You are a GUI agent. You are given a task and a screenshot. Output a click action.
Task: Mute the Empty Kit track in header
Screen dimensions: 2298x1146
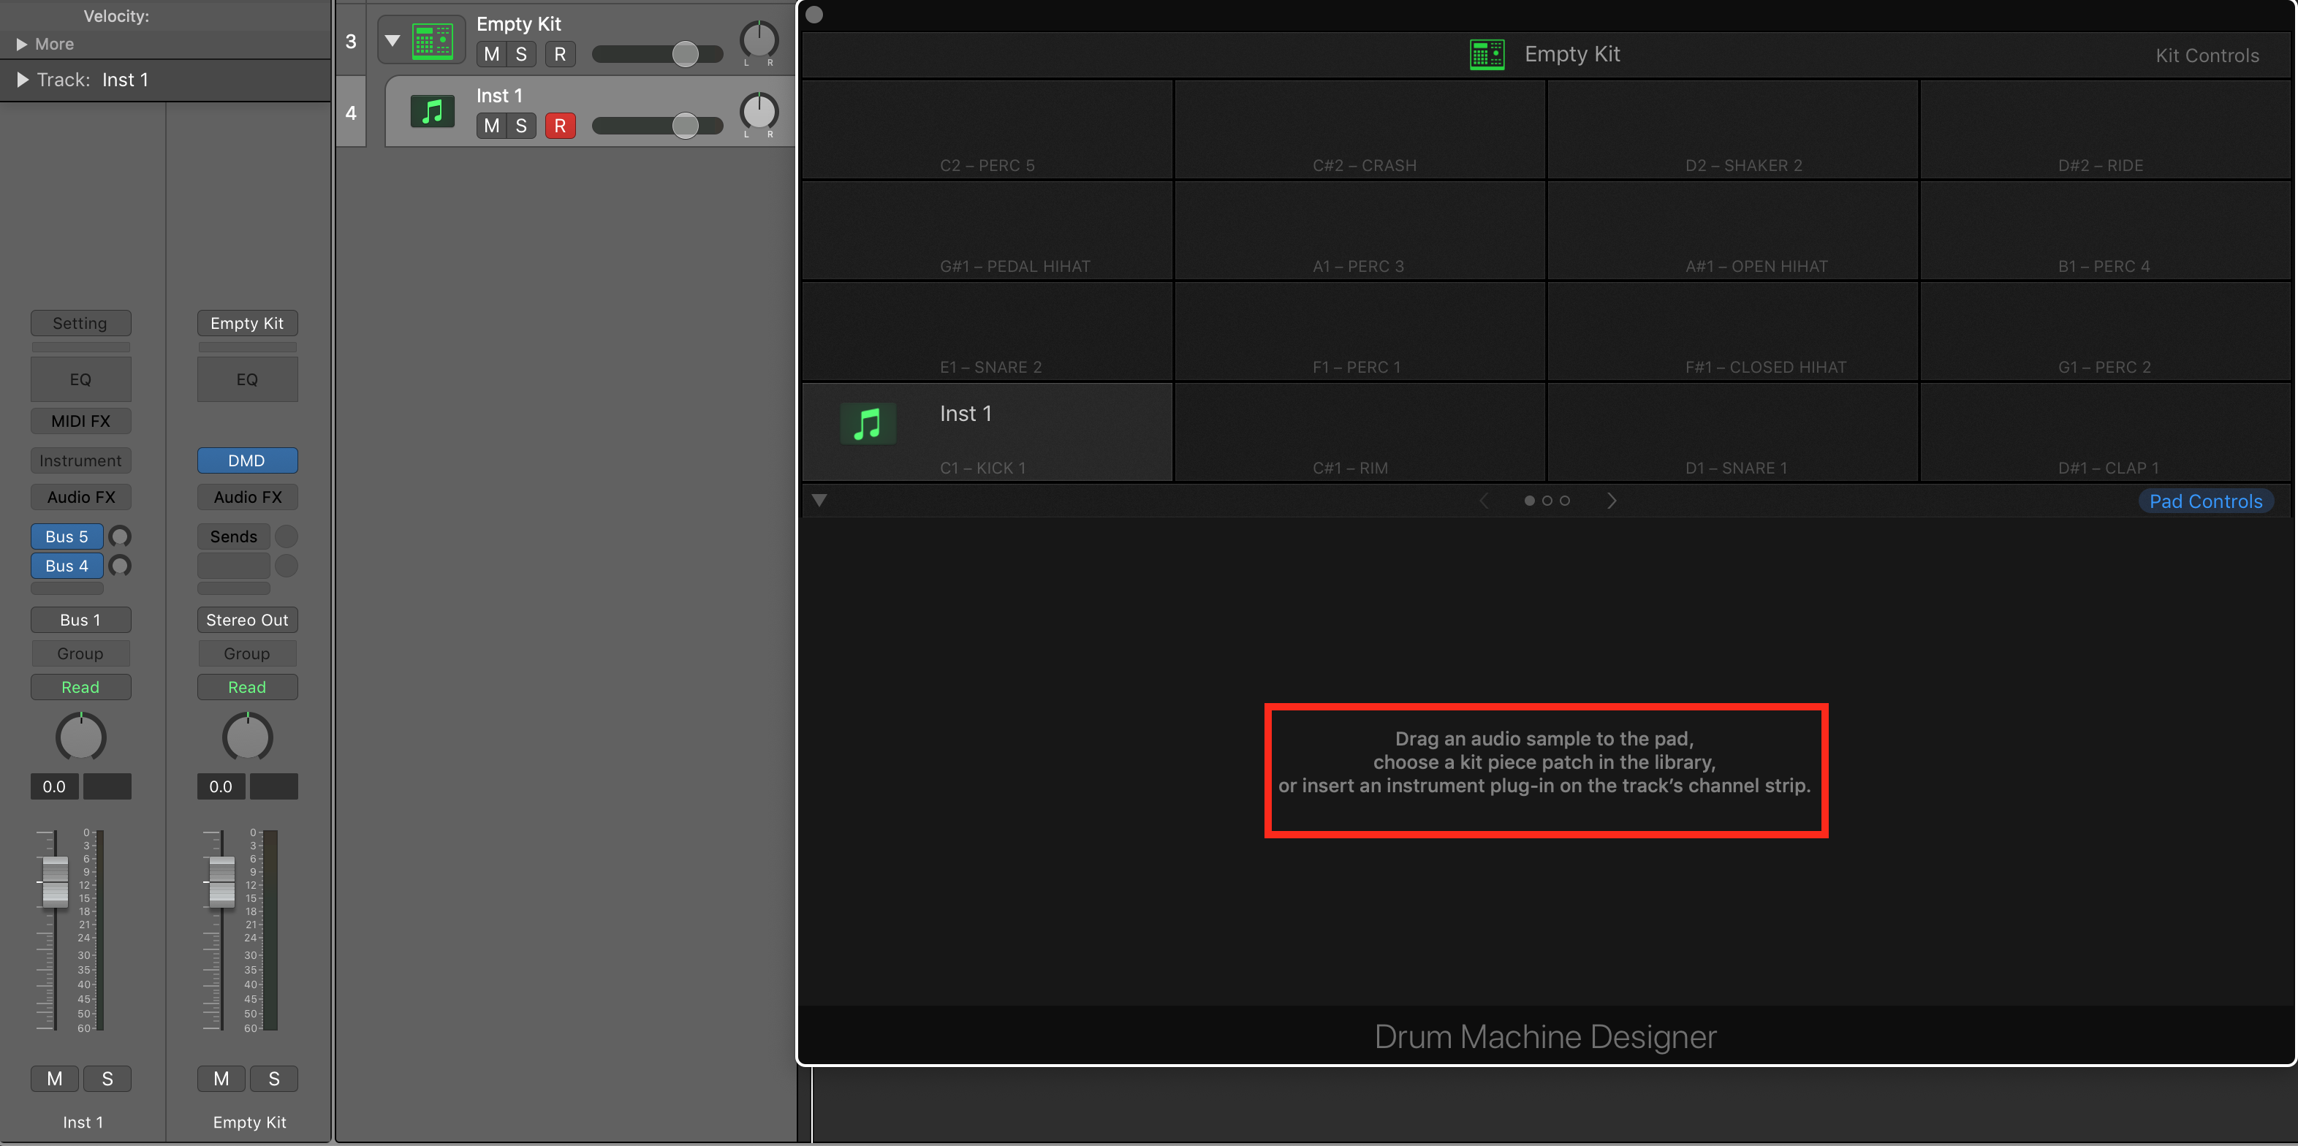(x=491, y=54)
